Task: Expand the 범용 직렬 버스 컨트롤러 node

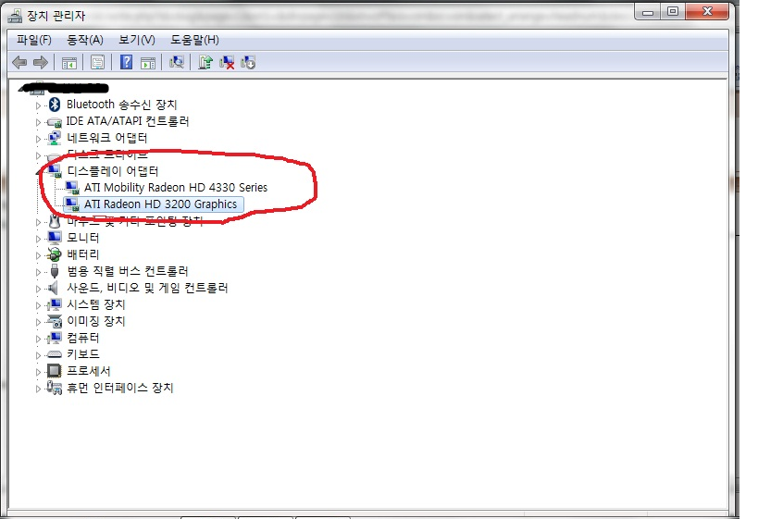Action: point(38,272)
